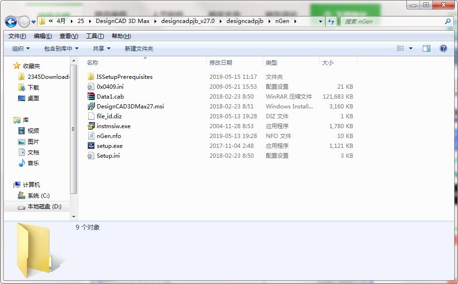Expand the address bar history dropdown
The width and height of the screenshot is (458, 284).
click(x=320, y=21)
